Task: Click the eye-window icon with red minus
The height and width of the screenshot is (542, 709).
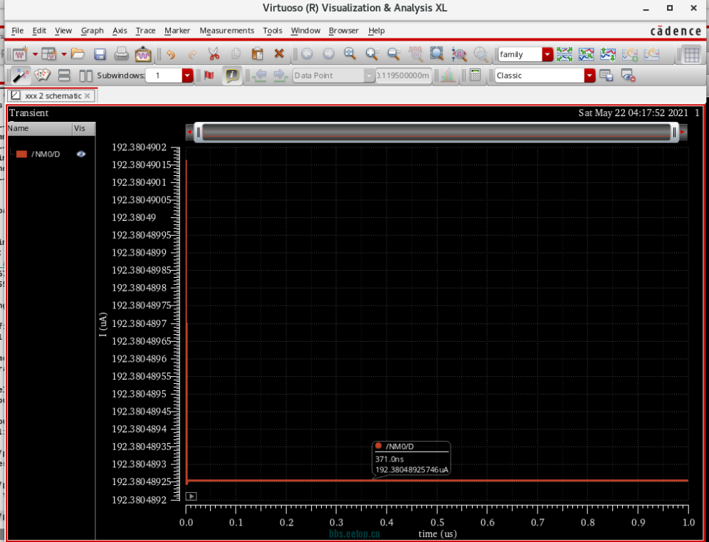Action: point(628,75)
